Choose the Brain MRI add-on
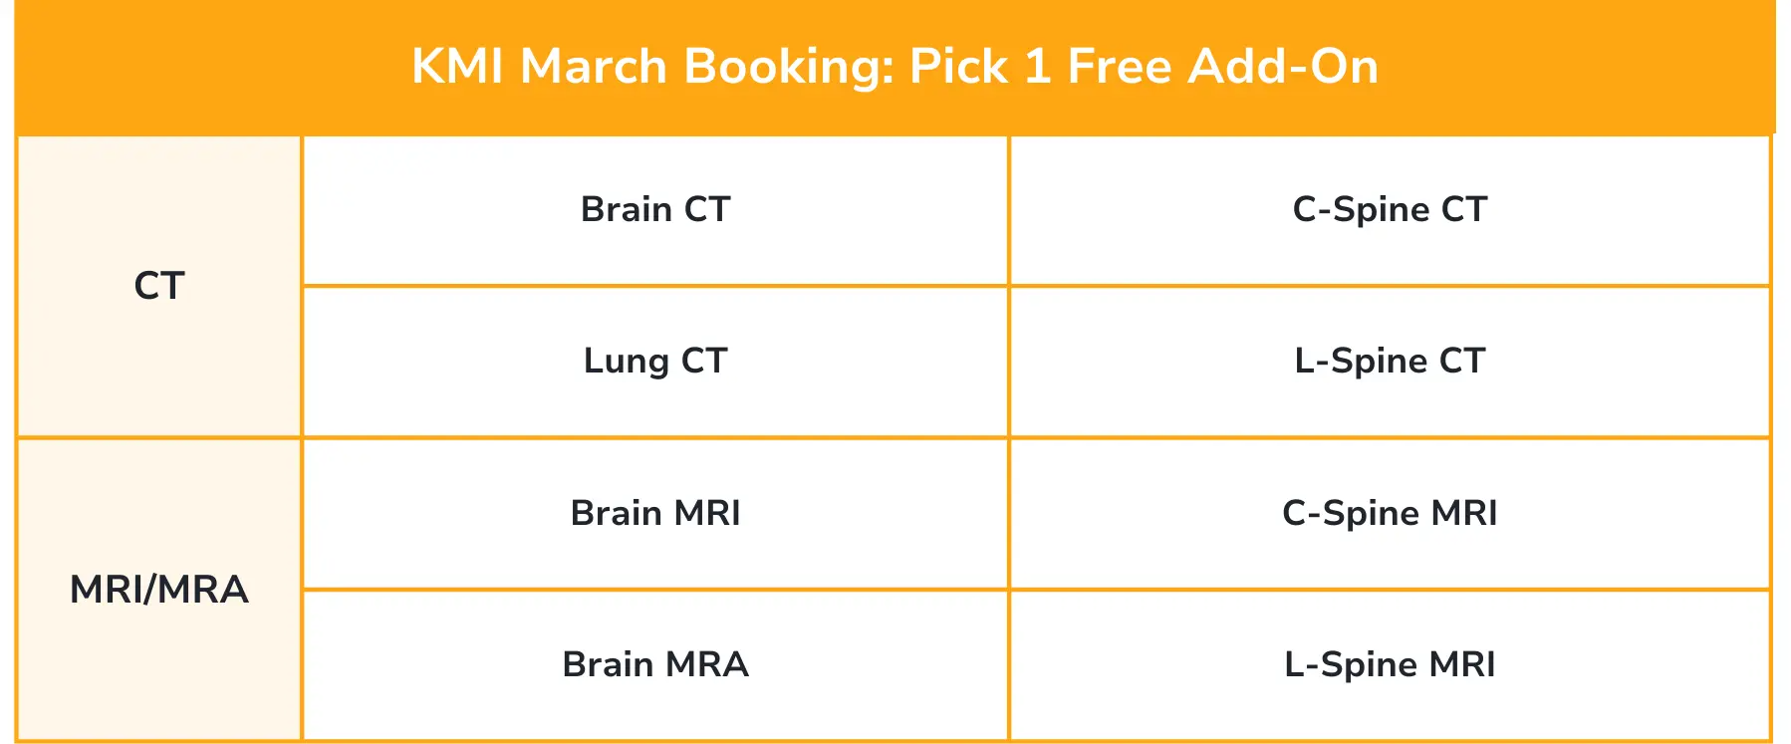The height and width of the screenshot is (744, 1791). [x=655, y=514]
